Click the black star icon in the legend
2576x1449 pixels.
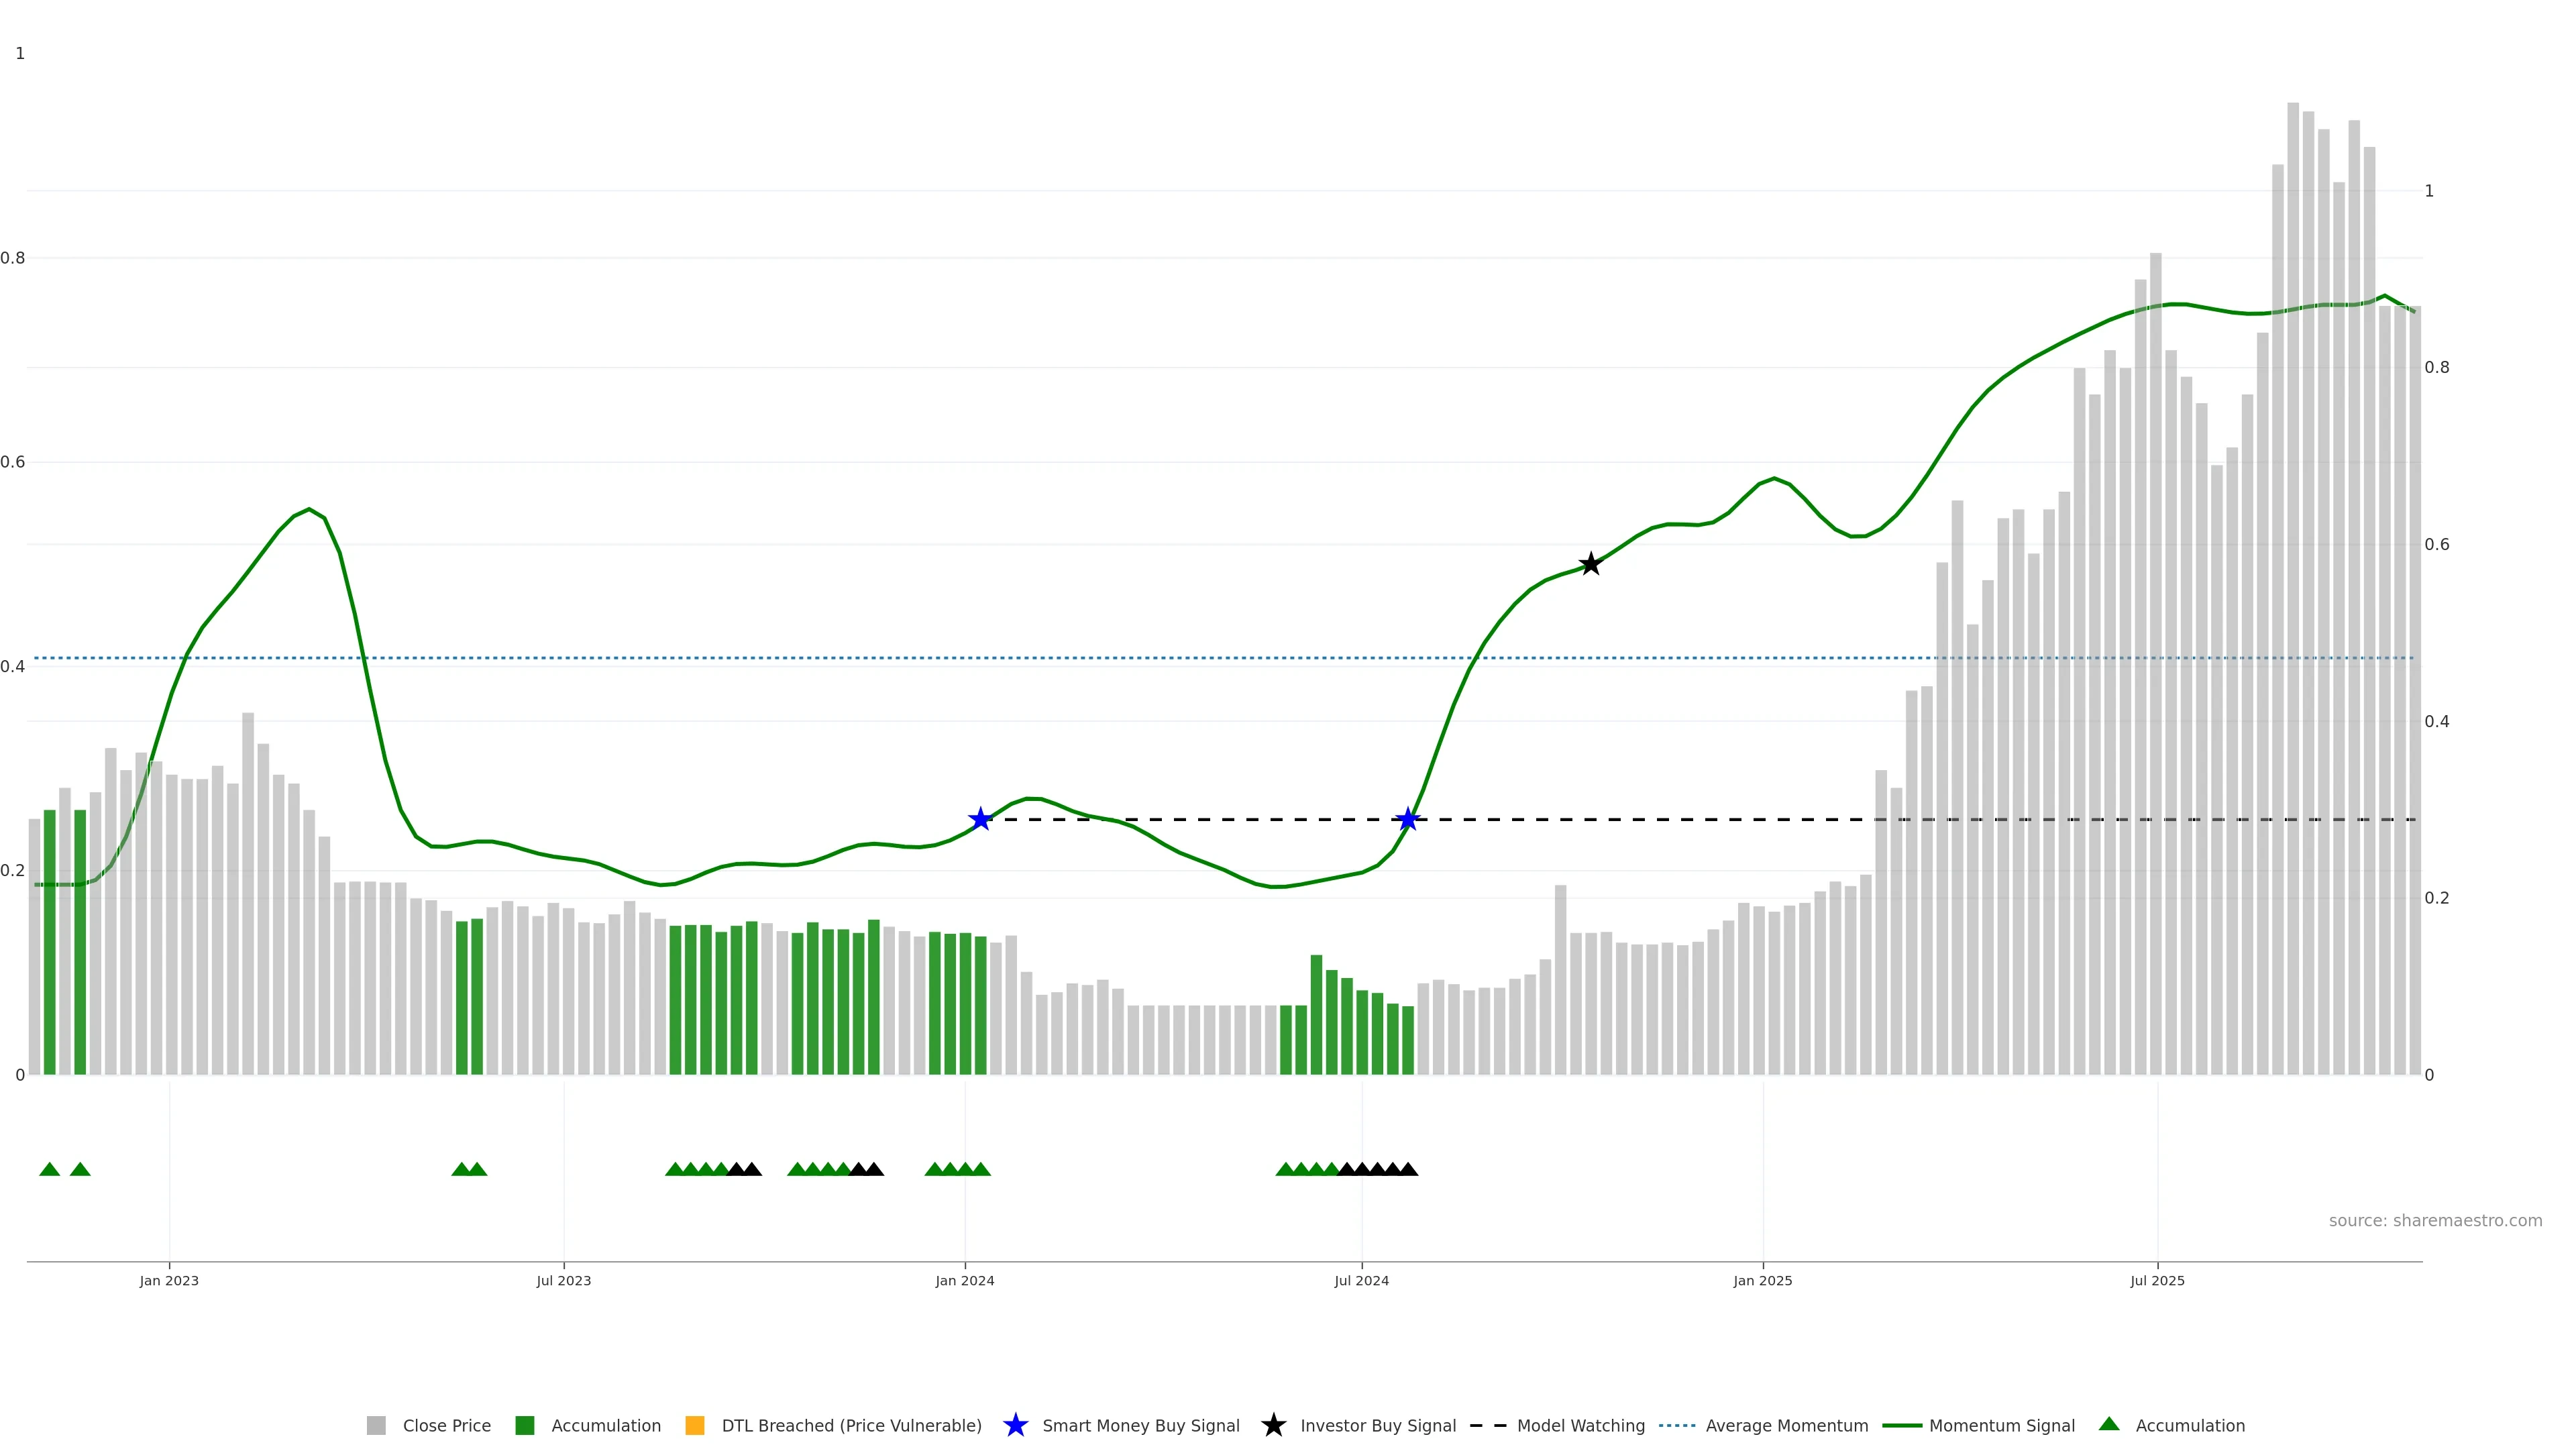pyautogui.click(x=1273, y=1425)
